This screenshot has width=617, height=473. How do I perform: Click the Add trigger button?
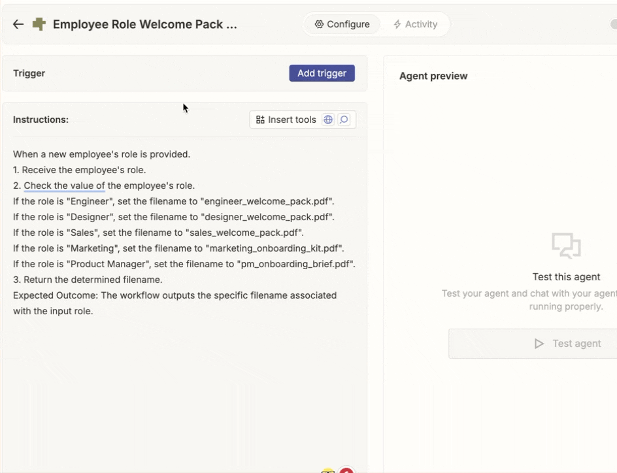click(322, 73)
